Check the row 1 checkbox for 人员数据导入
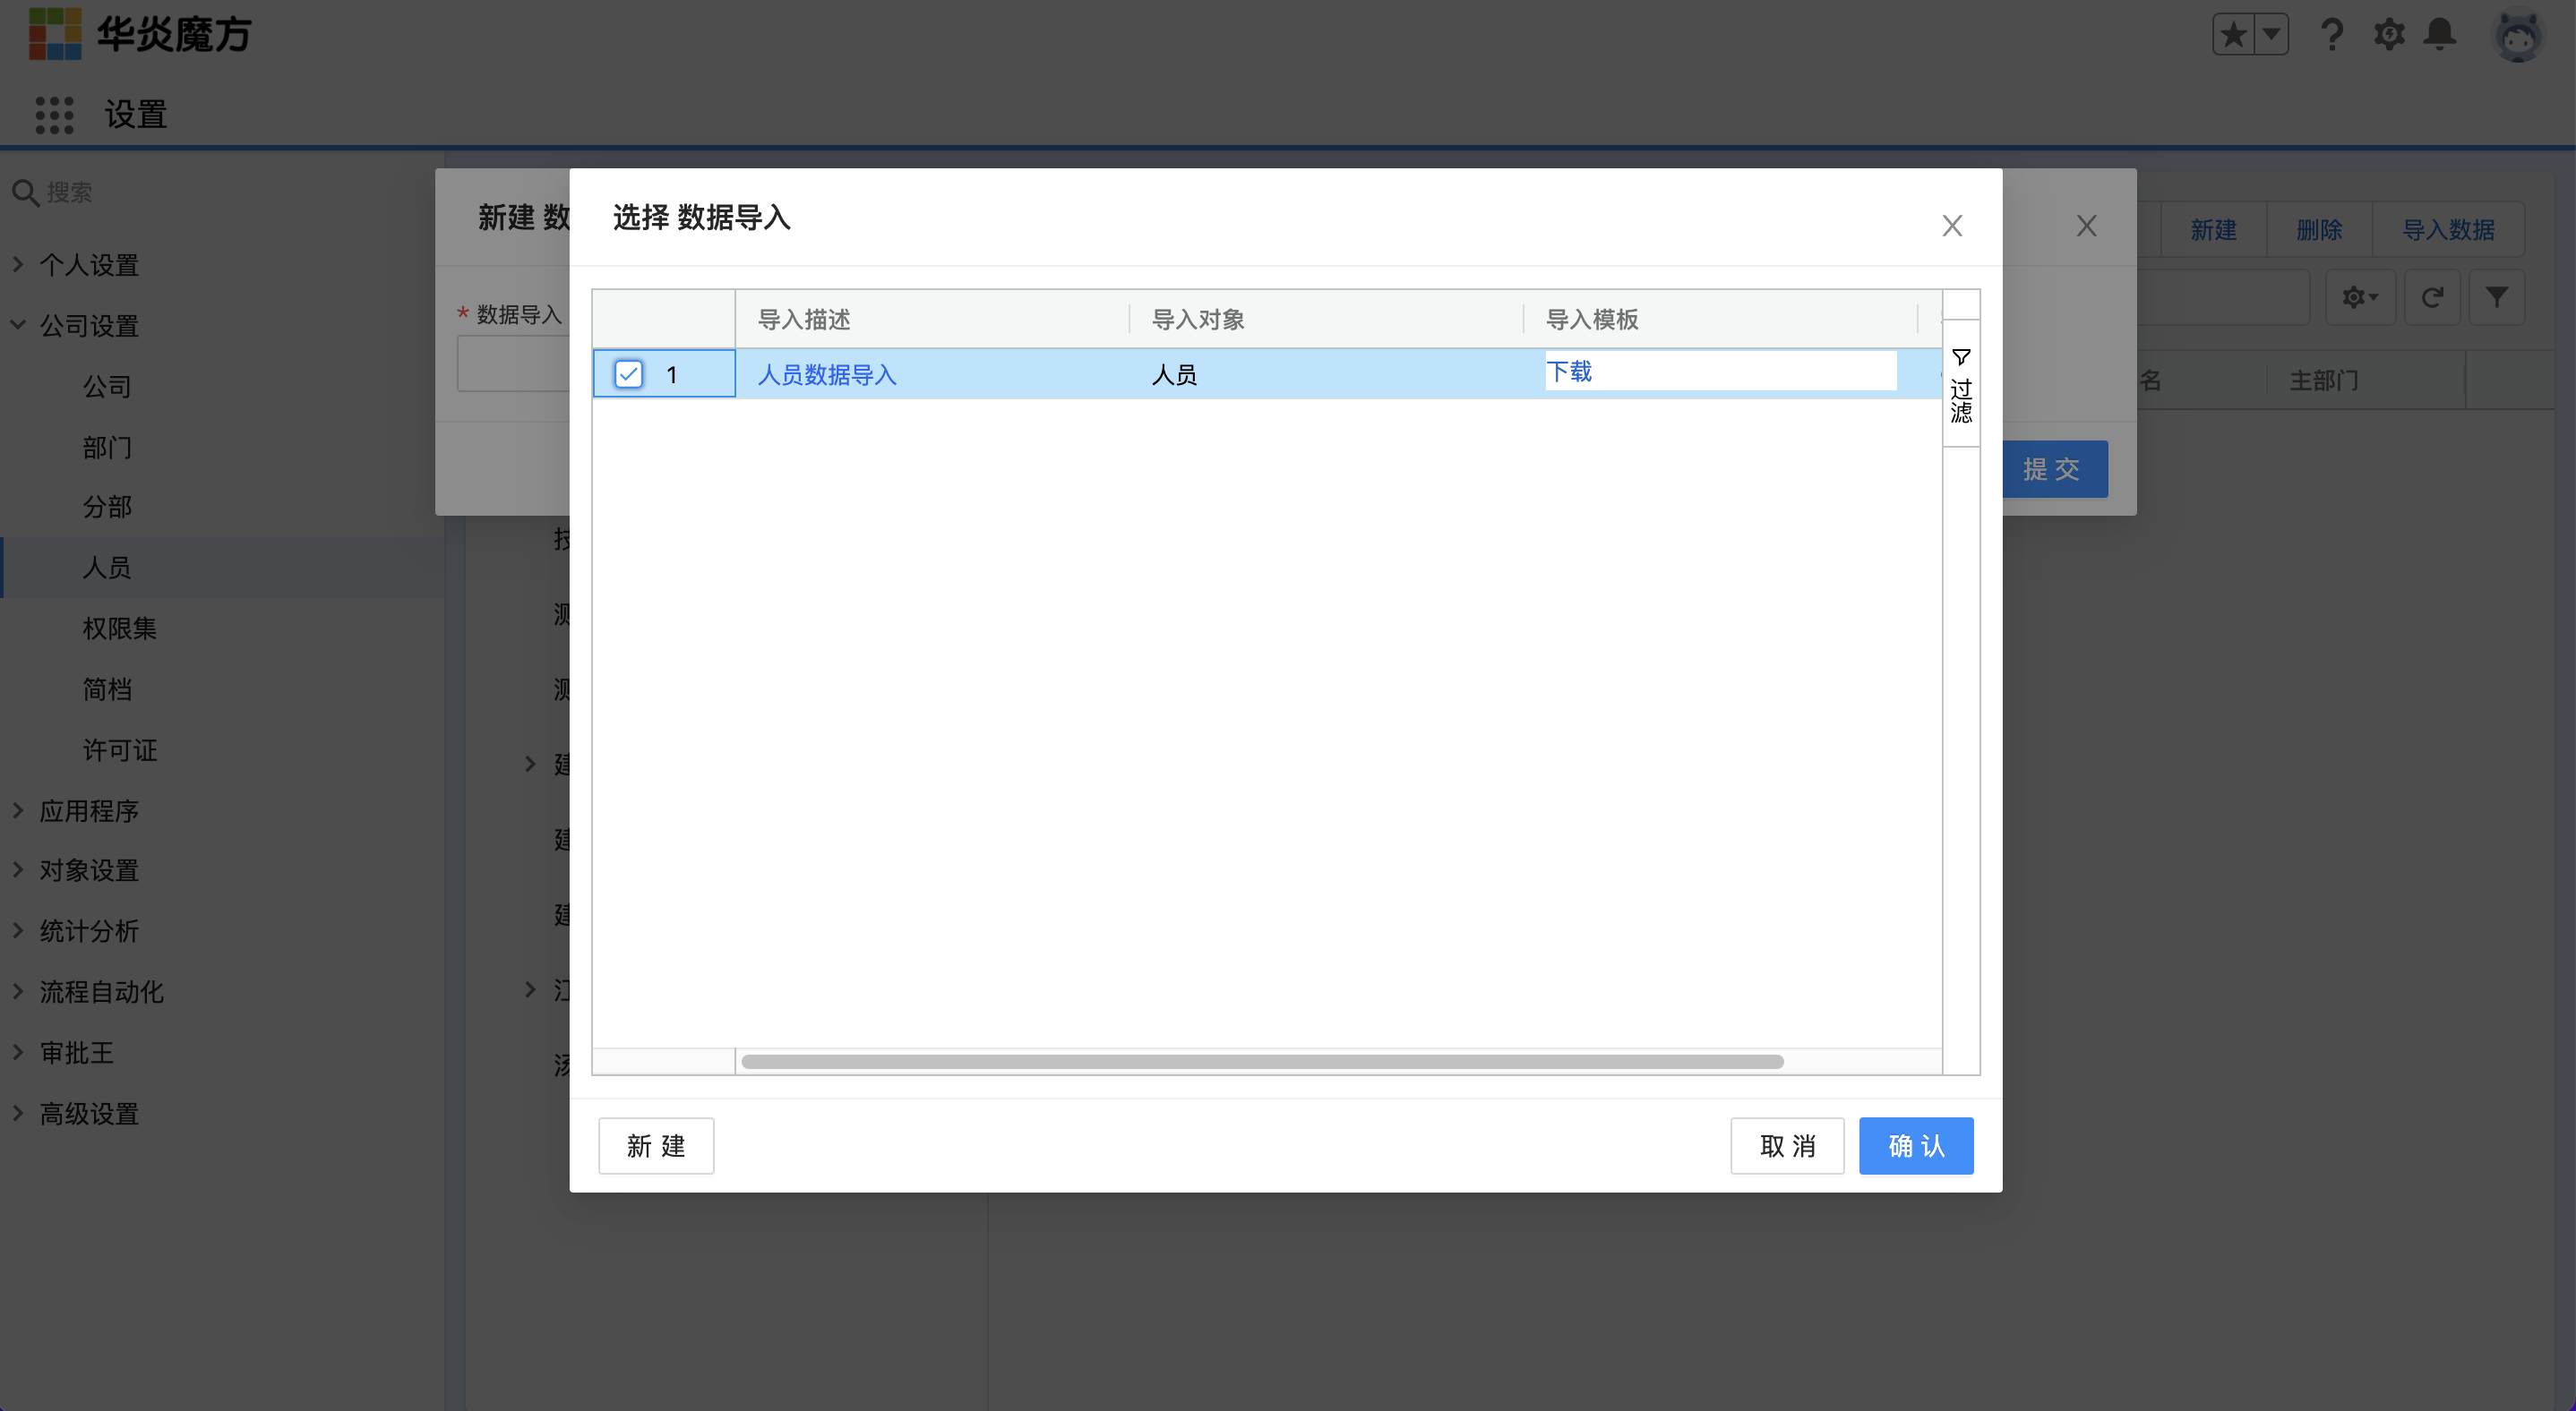 628,373
